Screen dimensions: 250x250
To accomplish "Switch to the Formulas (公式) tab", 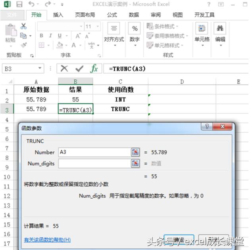I will coord(112,15).
